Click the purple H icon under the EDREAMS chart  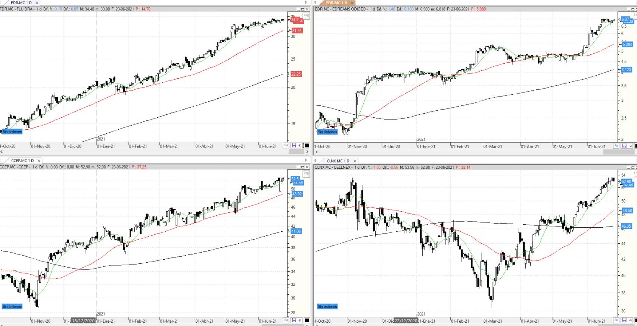pos(624,146)
